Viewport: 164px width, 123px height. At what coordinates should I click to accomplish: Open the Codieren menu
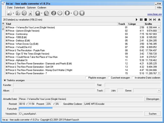(x=42, y=8)
